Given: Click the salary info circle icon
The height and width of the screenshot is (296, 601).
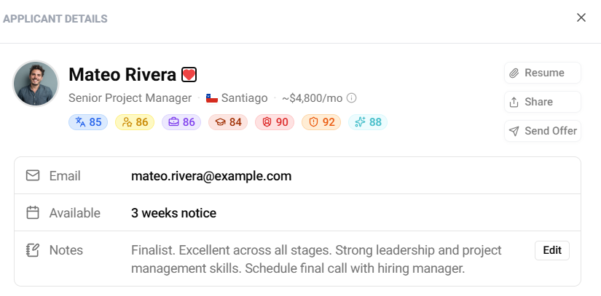Looking at the screenshot, I should [x=351, y=98].
